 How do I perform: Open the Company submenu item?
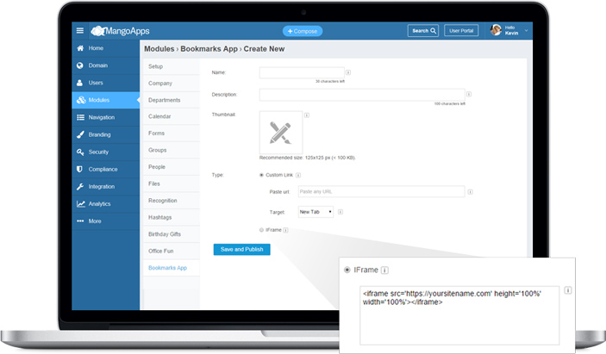(171, 84)
